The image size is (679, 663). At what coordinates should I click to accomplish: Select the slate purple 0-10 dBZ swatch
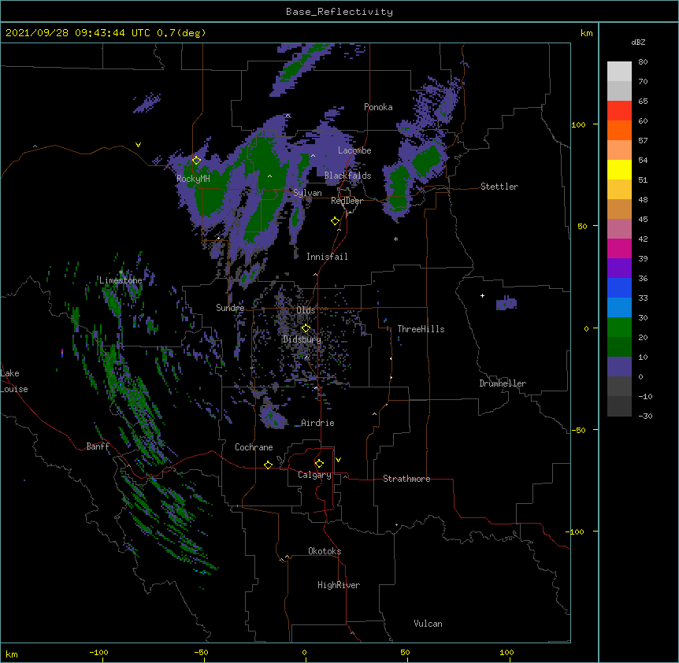coord(619,367)
